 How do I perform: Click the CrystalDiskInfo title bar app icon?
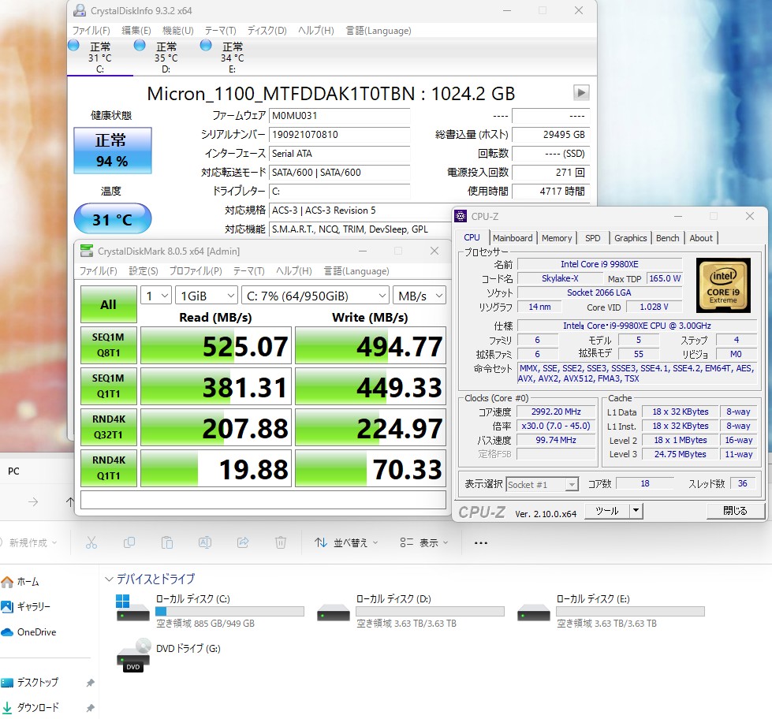79,10
